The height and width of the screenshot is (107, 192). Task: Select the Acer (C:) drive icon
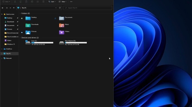tap(28, 42)
